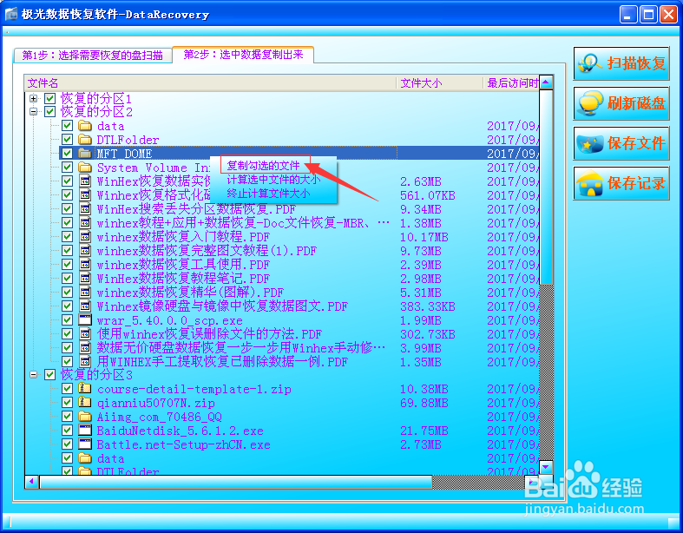Image resolution: width=683 pixels, height=533 pixels.
Task: Click the MFT_DOME folder icon
Action: [85, 154]
